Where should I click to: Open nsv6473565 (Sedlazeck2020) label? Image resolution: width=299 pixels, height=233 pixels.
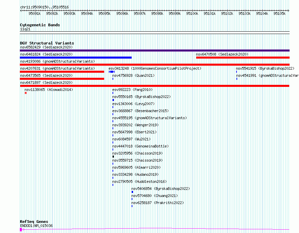pos(46,75)
